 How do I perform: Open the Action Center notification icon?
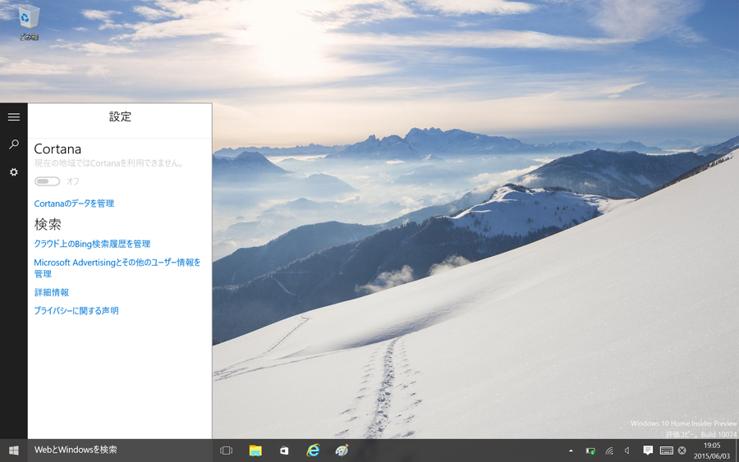[648, 451]
